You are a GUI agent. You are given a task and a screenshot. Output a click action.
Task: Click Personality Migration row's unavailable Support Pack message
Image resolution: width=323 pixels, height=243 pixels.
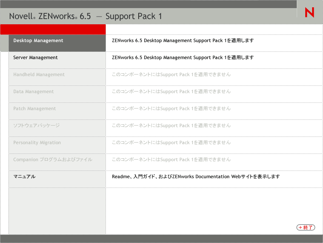tap(171, 143)
